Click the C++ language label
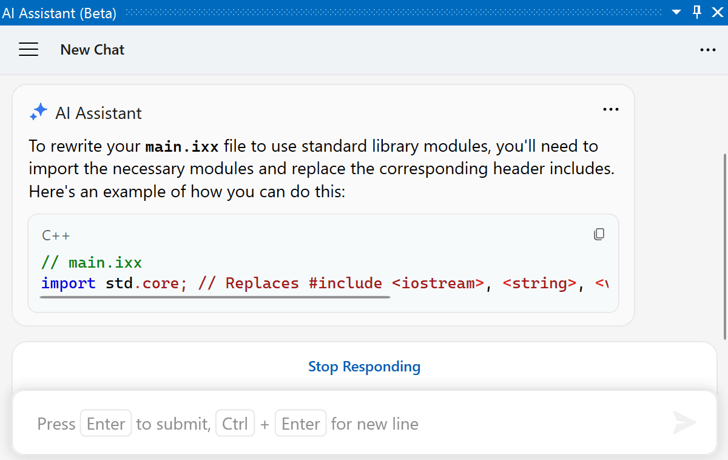 [56, 235]
